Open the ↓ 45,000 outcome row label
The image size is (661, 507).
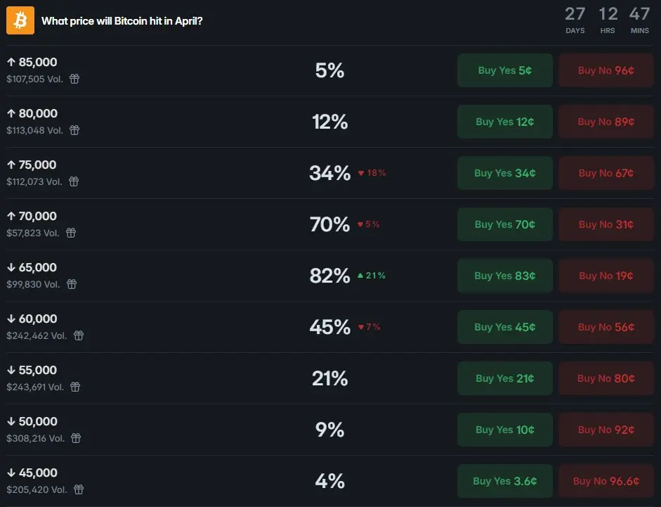click(32, 473)
